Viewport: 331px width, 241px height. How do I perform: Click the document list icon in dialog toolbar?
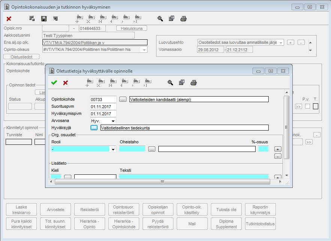pos(182,82)
